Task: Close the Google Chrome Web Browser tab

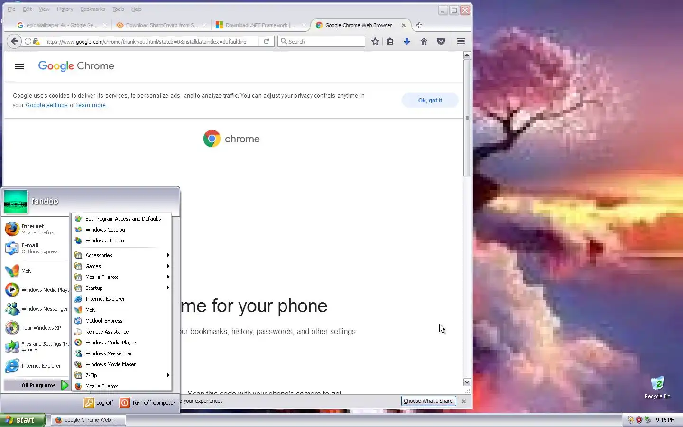Action: click(x=404, y=25)
